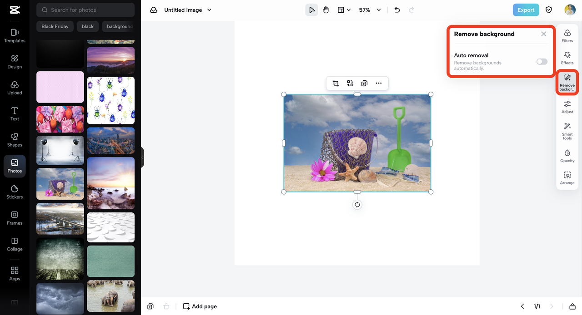Open the CapCut home logo
Screen dimensions: 582x315
point(15,10)
